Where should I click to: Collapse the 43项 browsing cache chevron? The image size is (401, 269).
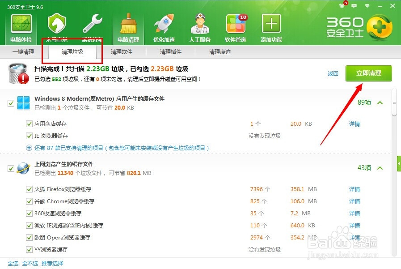coord(380,168)
